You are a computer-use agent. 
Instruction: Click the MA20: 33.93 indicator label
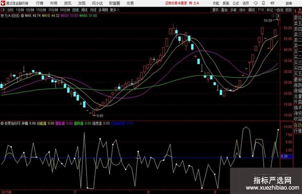[69, 16]
